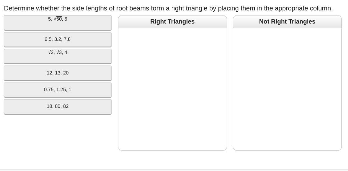Viewport: 348px width, 171px height.
Task: Click the words "right triangle" in the instructions
Action: (x=189, y=8)
